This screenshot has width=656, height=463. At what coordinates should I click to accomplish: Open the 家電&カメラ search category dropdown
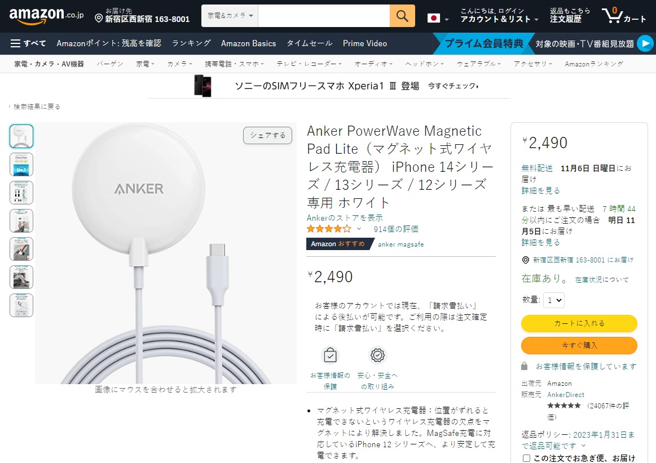[229, 16]
